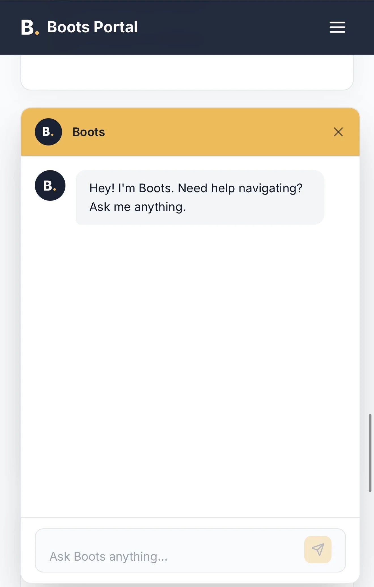Click the send message paper plane button
This screenshot has height=587, width=374.
coord(318,549)
